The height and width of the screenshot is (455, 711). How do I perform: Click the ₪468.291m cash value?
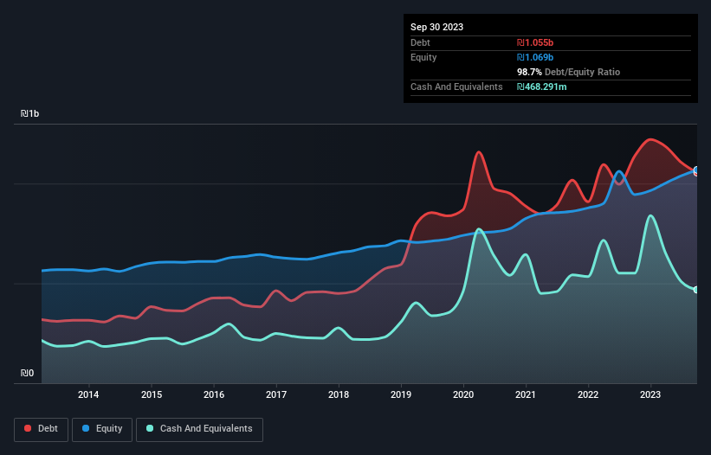(542, 87)
